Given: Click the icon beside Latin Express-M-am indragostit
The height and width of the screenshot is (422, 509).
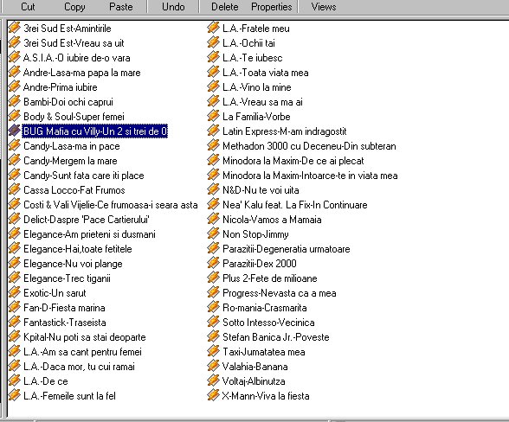Looking at the screenshot, I should (213, 131).
